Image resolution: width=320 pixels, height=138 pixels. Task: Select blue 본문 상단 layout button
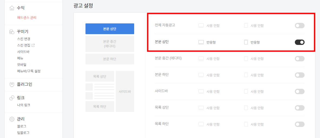110,29
